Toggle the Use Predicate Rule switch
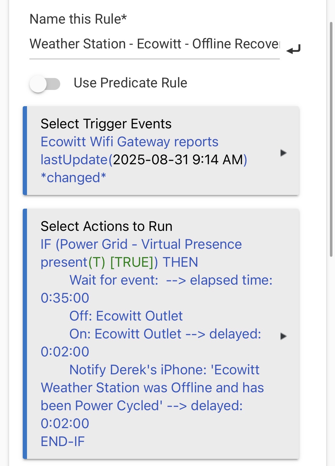Viewport: 335px width, 466px height. 45,84
